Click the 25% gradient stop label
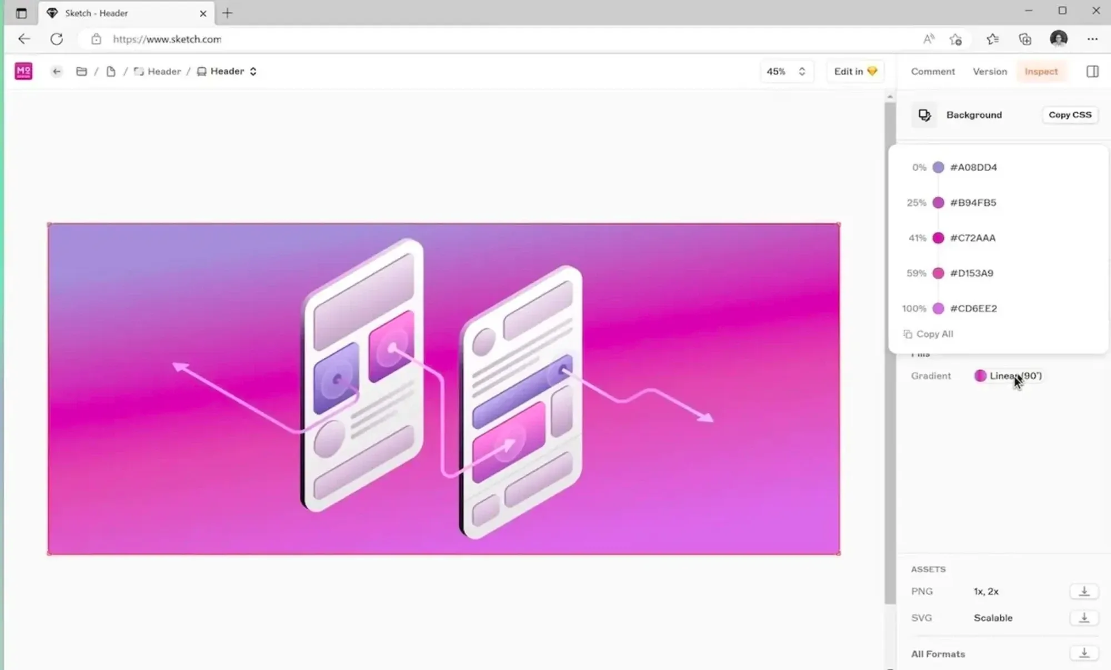Screen dimensions: 1111x670 [x=917, y=203]
